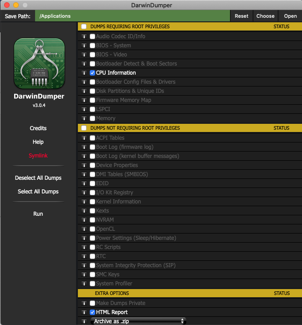
Task: Open info for ACPI Tables
Action: click(84, 138)
